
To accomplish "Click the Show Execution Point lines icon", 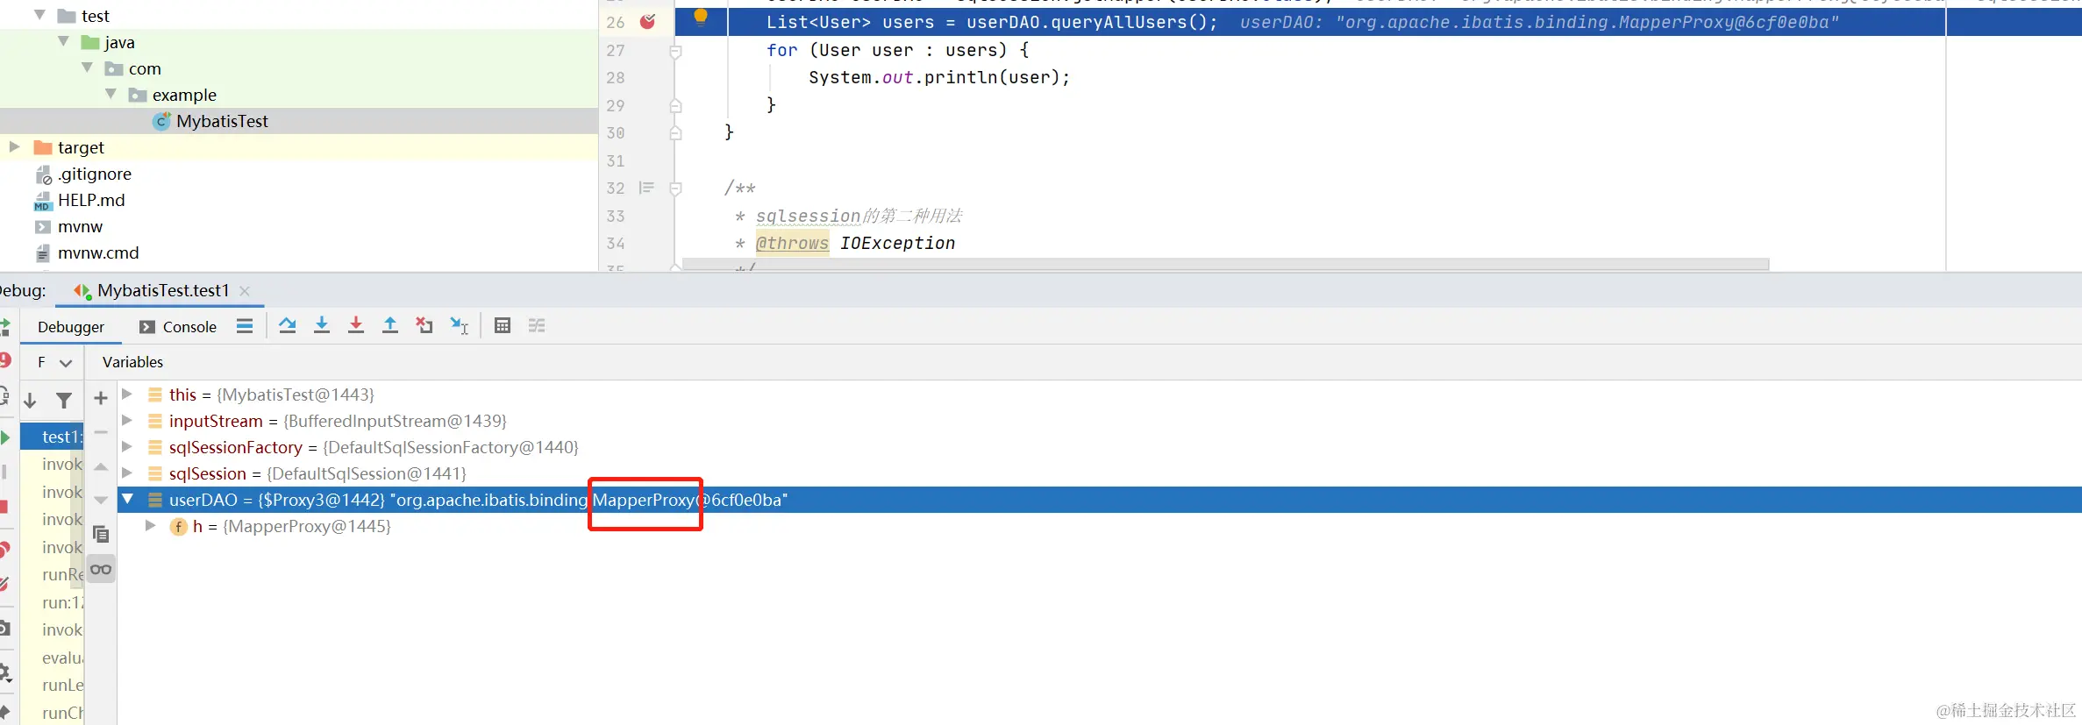I will click(x=245, y=326).
